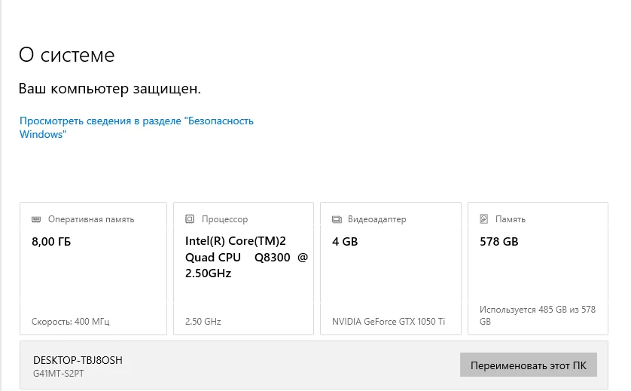Image resolution: width=631 pixels, height=391 pixels.
Task: Click the Скорость: 400 МГц label
Action: click(x=71, y=322)
